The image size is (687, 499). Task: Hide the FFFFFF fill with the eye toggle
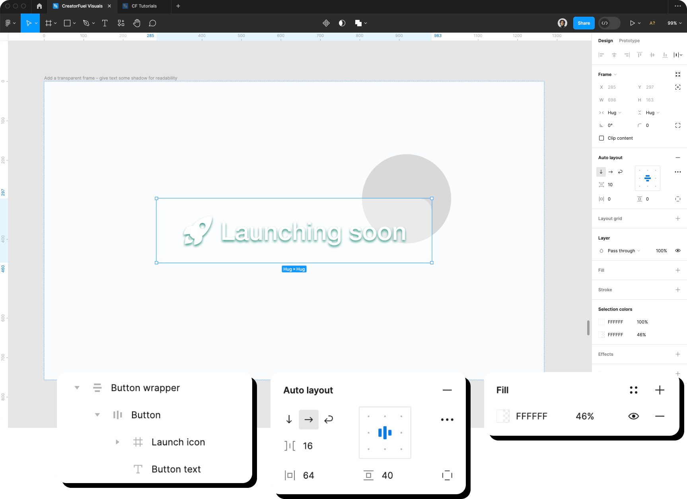pyautogui.click(x=633, y=416)
